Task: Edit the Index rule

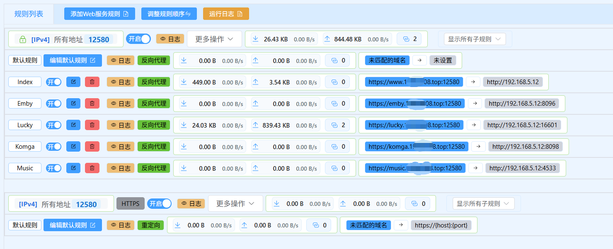Action: tap(73, 82)
